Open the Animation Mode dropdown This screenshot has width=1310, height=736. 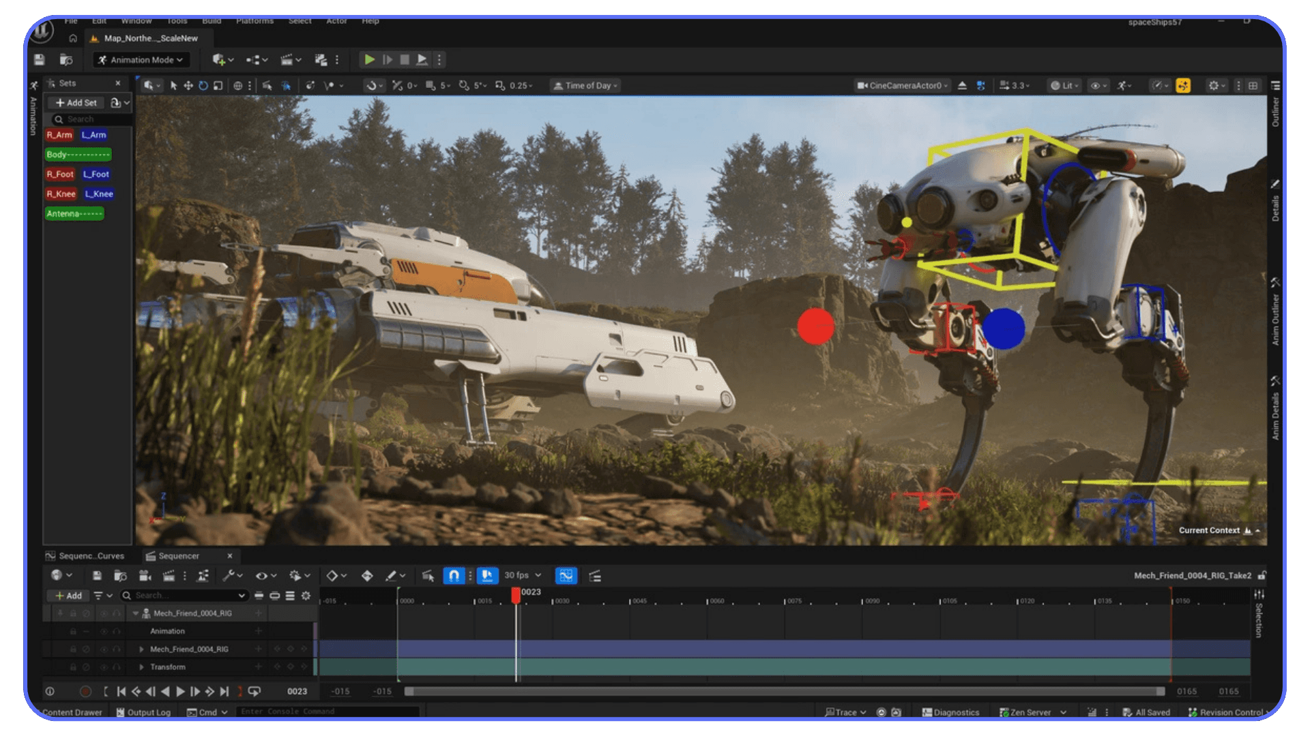pos(141,59)
